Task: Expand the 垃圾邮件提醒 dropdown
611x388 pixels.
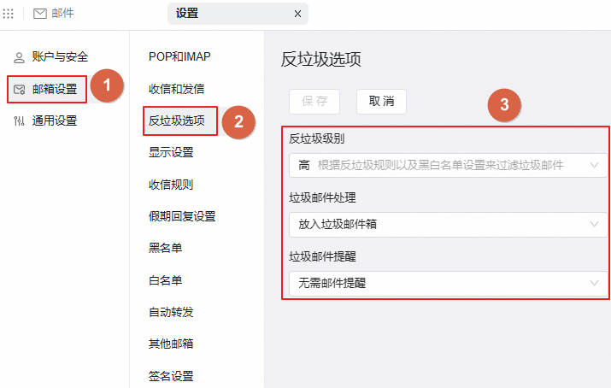Action: (445, 284)
